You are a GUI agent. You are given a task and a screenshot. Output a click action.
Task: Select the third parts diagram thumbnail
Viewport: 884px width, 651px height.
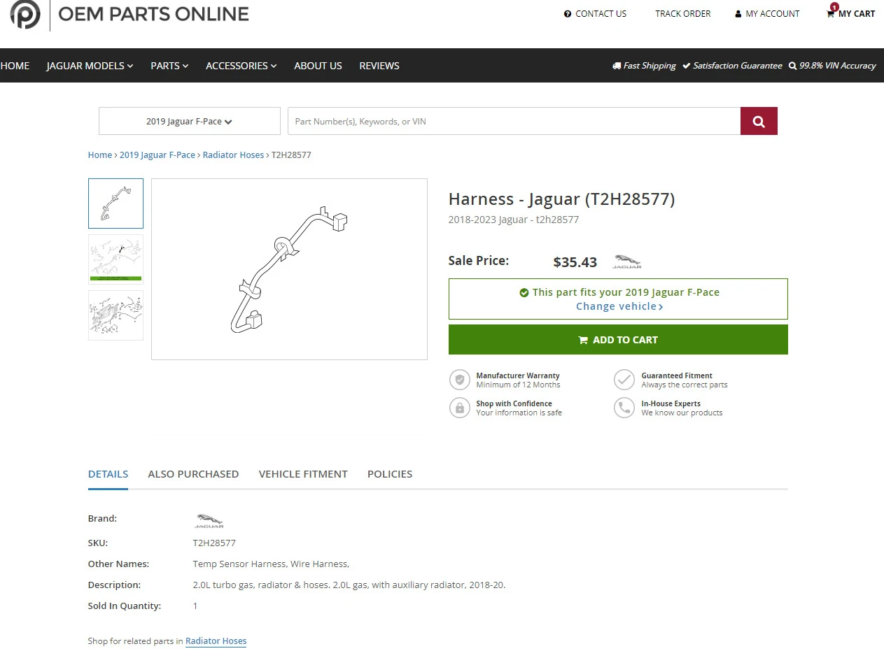coord(115,315)
